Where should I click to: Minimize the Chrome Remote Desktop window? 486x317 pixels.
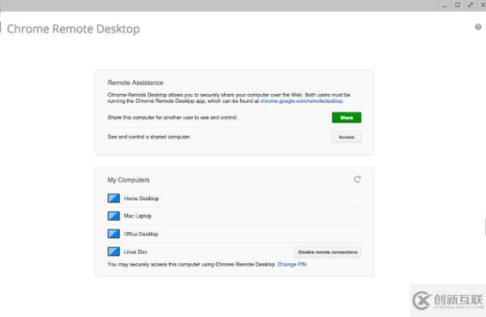[445, 5]
